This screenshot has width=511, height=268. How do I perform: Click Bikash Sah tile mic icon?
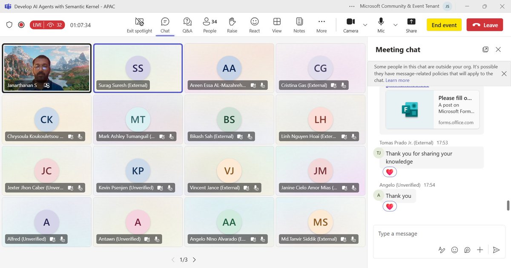[250, 137]
